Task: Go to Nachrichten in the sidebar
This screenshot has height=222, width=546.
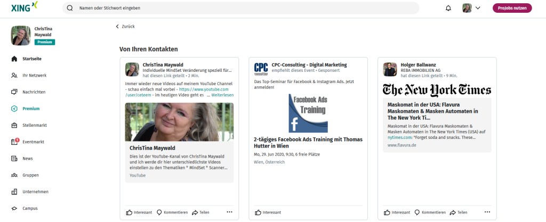Action: [34, 92]
